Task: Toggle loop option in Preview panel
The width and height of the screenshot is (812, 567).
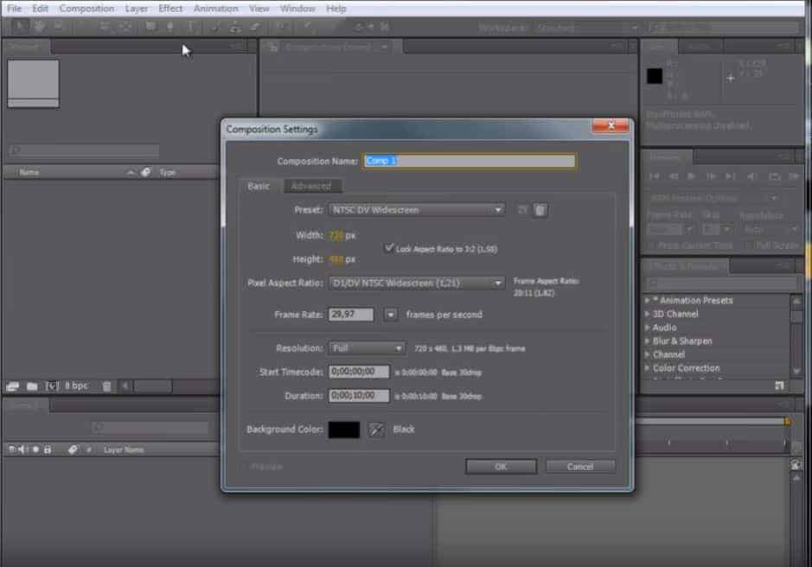Action: pos(774,176)
